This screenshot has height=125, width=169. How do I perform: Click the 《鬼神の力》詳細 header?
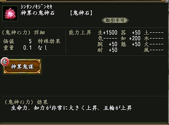click(23, 33)
